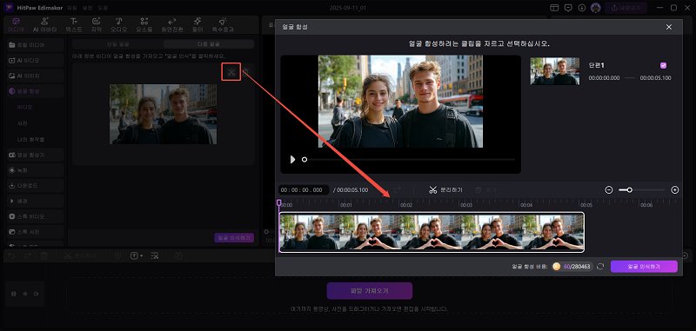Open the 특수효과 special effects tool
The height and width of the screenshot is (331, 696).
[223, 25]
